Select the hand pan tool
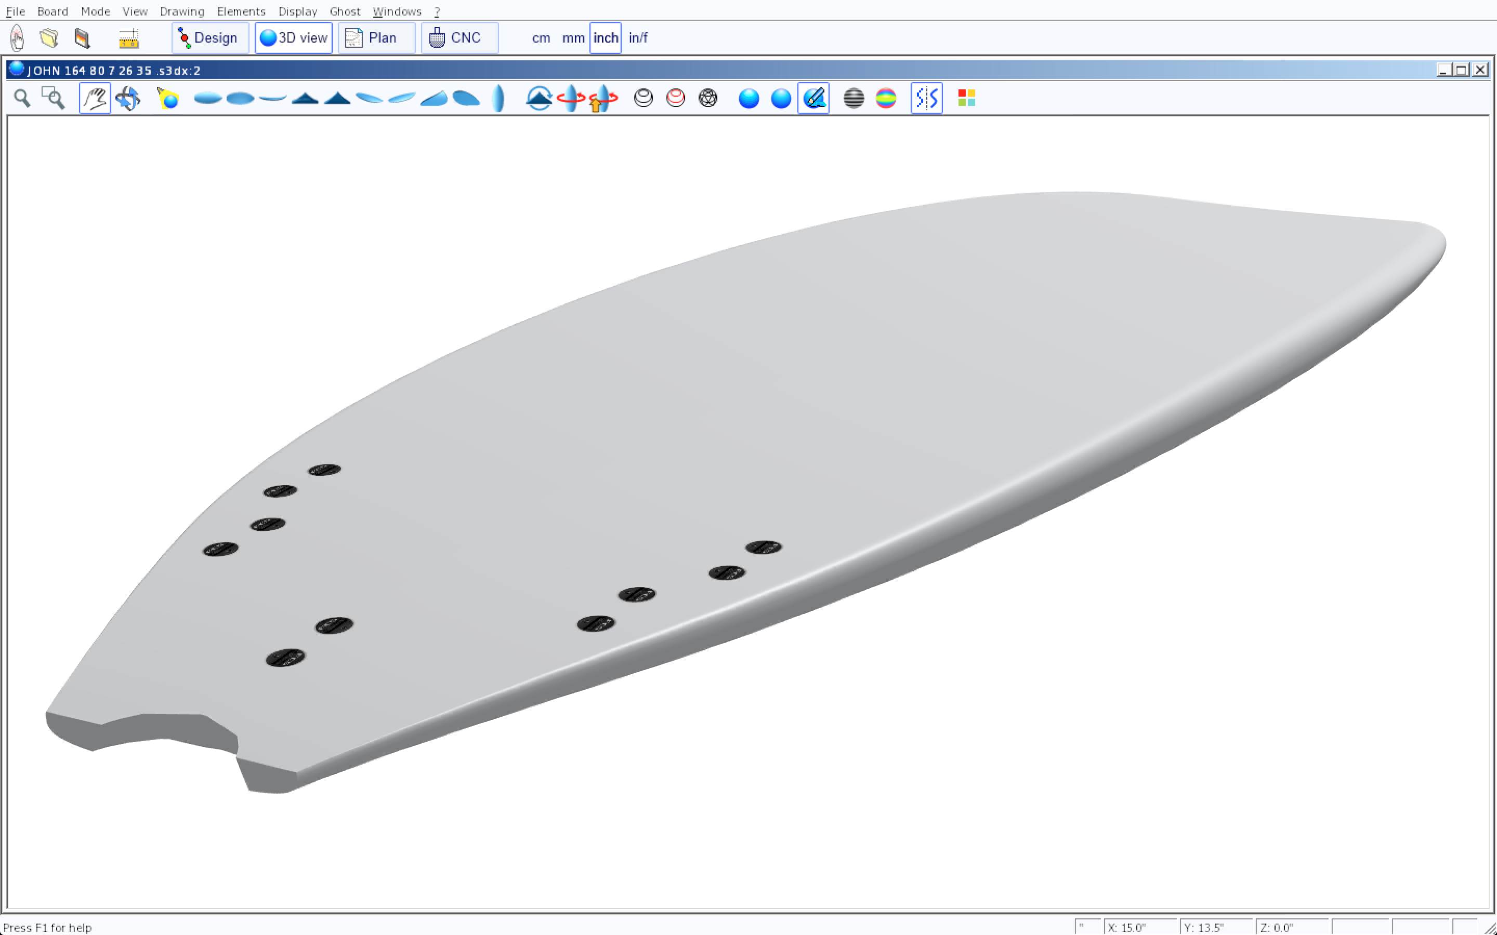Screen dimensions: 1497x935 tap(95, 98)
